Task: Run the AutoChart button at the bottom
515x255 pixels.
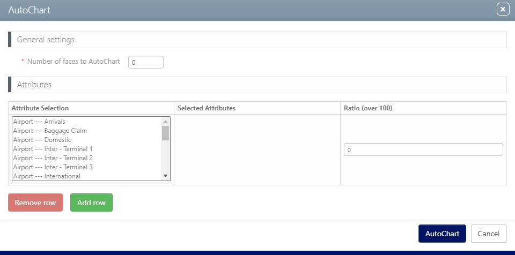Action: click(x=442, y=234)
